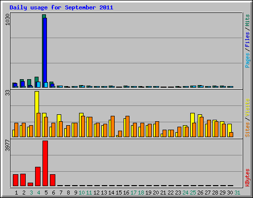Viewport: 253px width, 198px height.
Task: Click the 3977 KBytes axis value
Action: [x=7, y=146]
